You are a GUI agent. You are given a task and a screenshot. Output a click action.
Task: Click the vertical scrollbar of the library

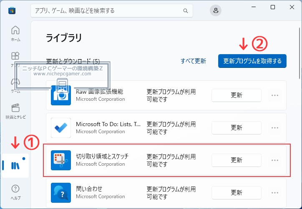[x=299, y=53]
